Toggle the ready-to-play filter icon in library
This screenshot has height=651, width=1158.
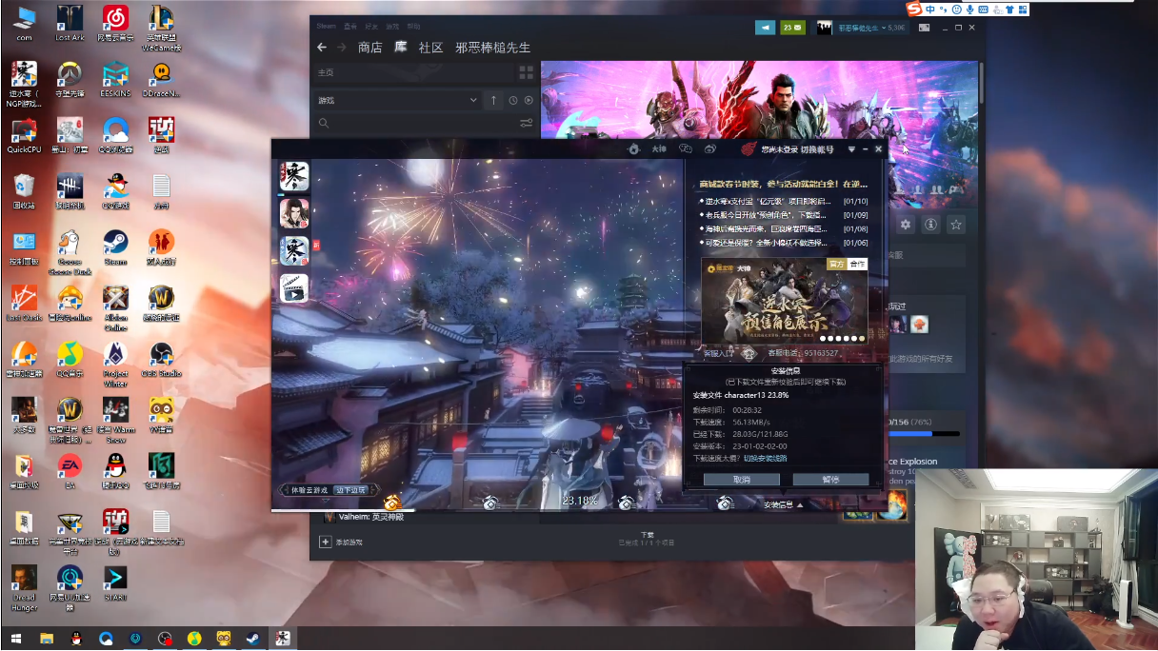pos(529,100)
